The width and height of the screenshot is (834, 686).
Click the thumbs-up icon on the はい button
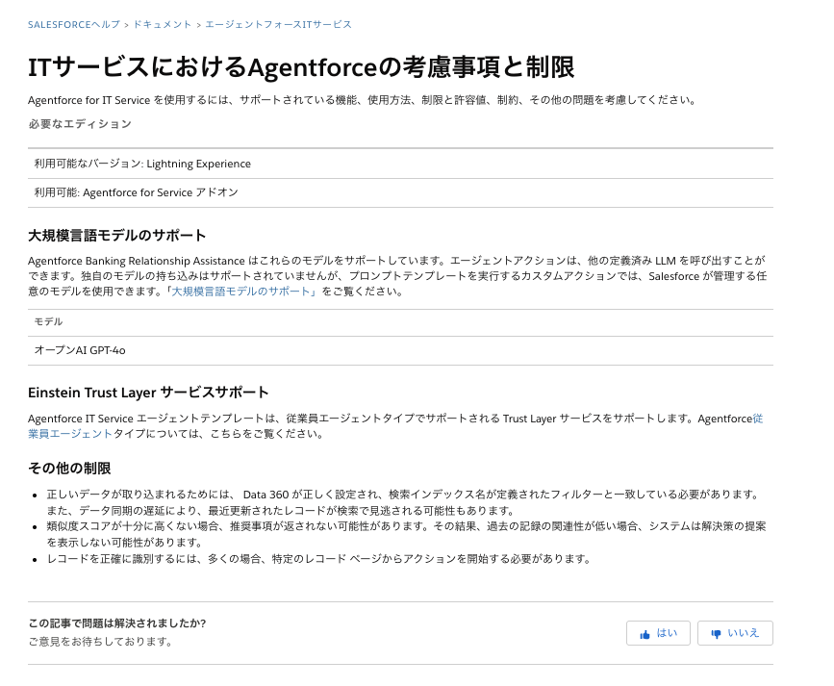pos(645,634)
